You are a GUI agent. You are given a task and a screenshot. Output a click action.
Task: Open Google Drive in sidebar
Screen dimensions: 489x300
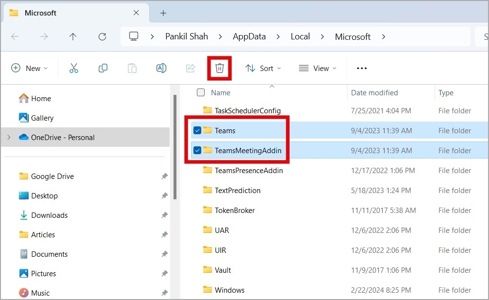click(x=52, y=176)
